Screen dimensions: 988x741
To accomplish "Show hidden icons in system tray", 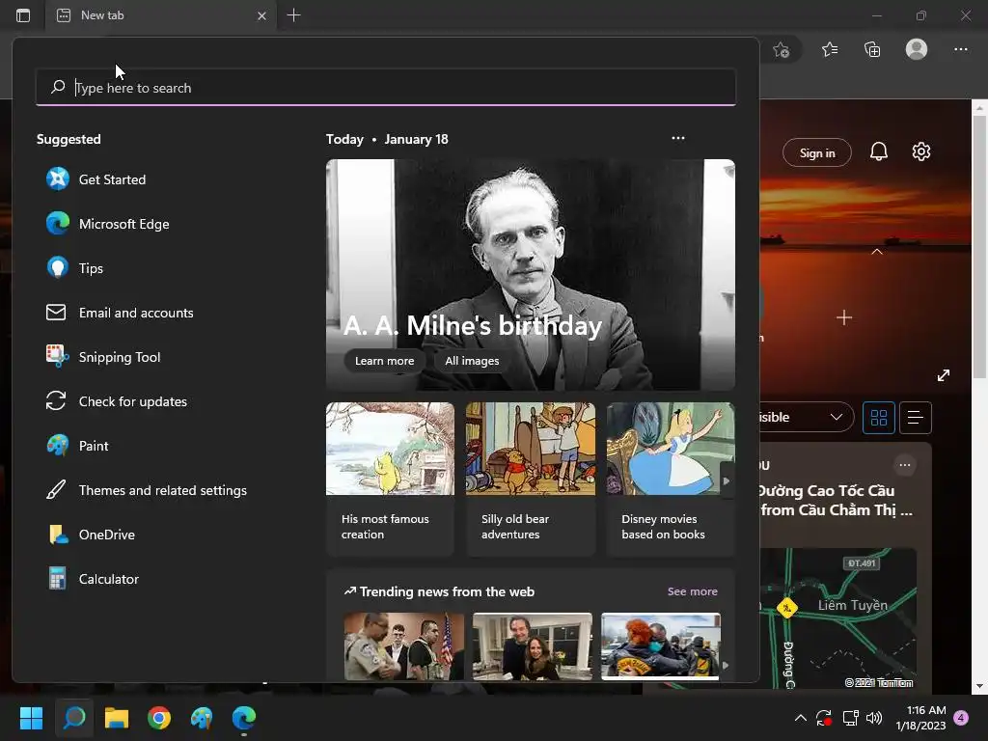I will 800,718.
